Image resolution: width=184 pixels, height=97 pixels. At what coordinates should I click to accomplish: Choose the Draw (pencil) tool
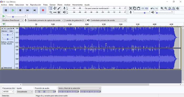point(59,8)
